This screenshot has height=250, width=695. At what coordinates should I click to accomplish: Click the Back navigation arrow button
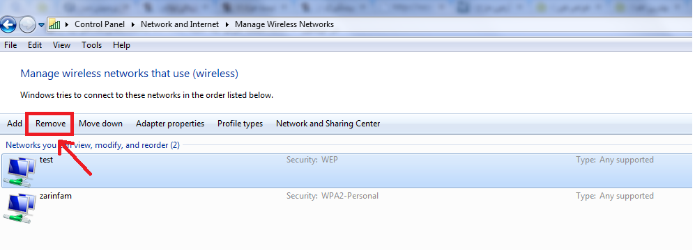pyautogui.click(x=8, y=25)
